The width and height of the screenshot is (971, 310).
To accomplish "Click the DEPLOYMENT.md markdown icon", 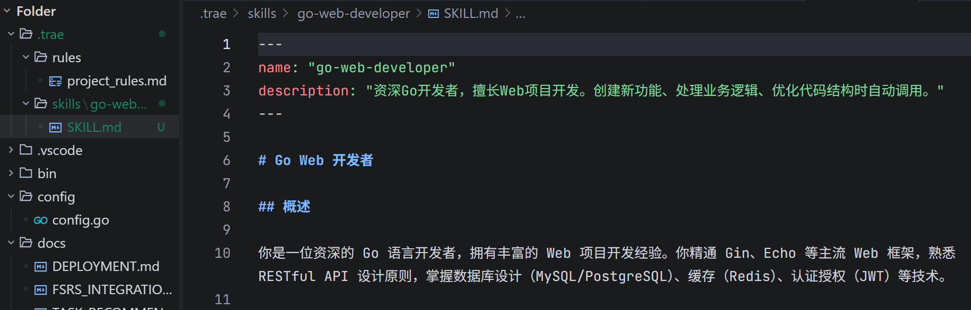I will point(41,267).
